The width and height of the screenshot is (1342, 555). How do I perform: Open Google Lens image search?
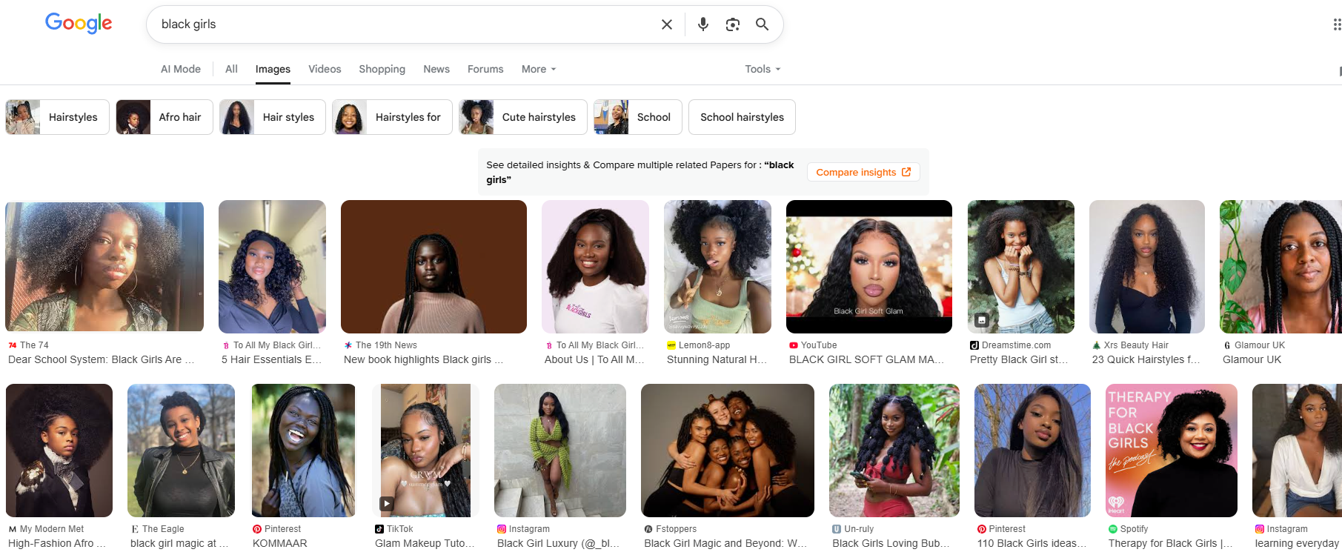point(733,24)
